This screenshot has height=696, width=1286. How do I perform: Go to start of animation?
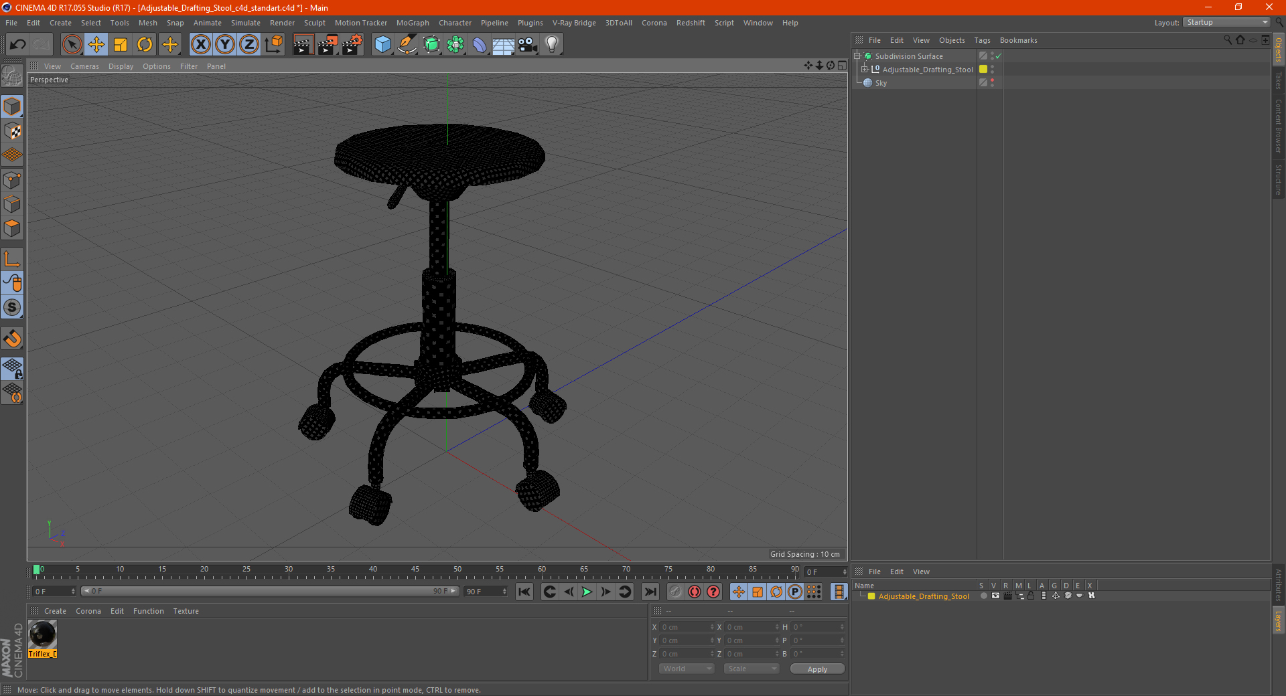pyautogui.click(x=524, y=592)
